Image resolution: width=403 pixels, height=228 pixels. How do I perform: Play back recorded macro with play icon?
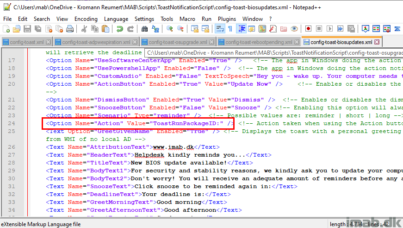coord(330,29)
